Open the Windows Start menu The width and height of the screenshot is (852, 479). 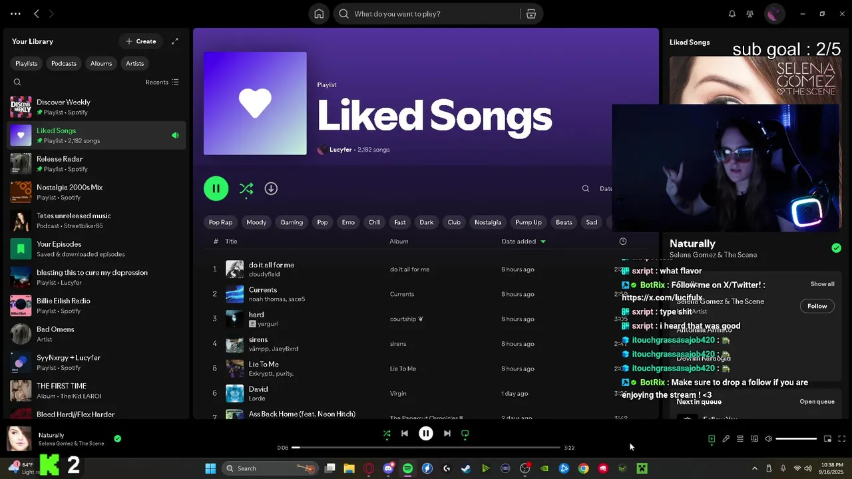[210, 468]
